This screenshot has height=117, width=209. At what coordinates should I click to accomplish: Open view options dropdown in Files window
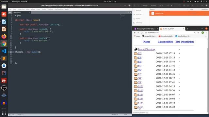coord(188,6)
